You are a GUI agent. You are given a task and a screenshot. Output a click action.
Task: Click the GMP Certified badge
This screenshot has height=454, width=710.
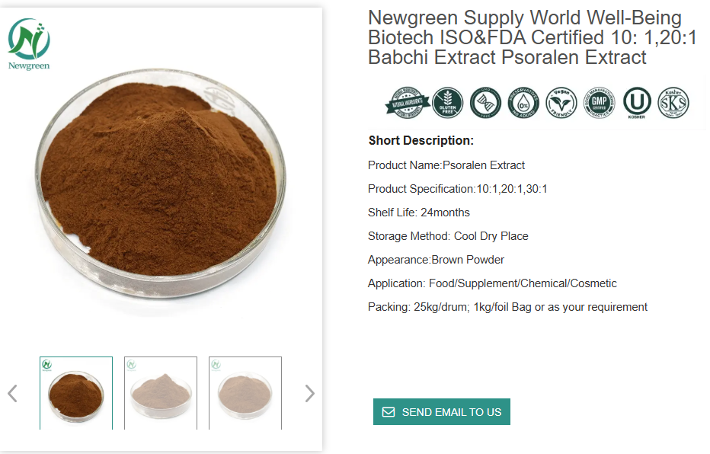coord(600,103)
